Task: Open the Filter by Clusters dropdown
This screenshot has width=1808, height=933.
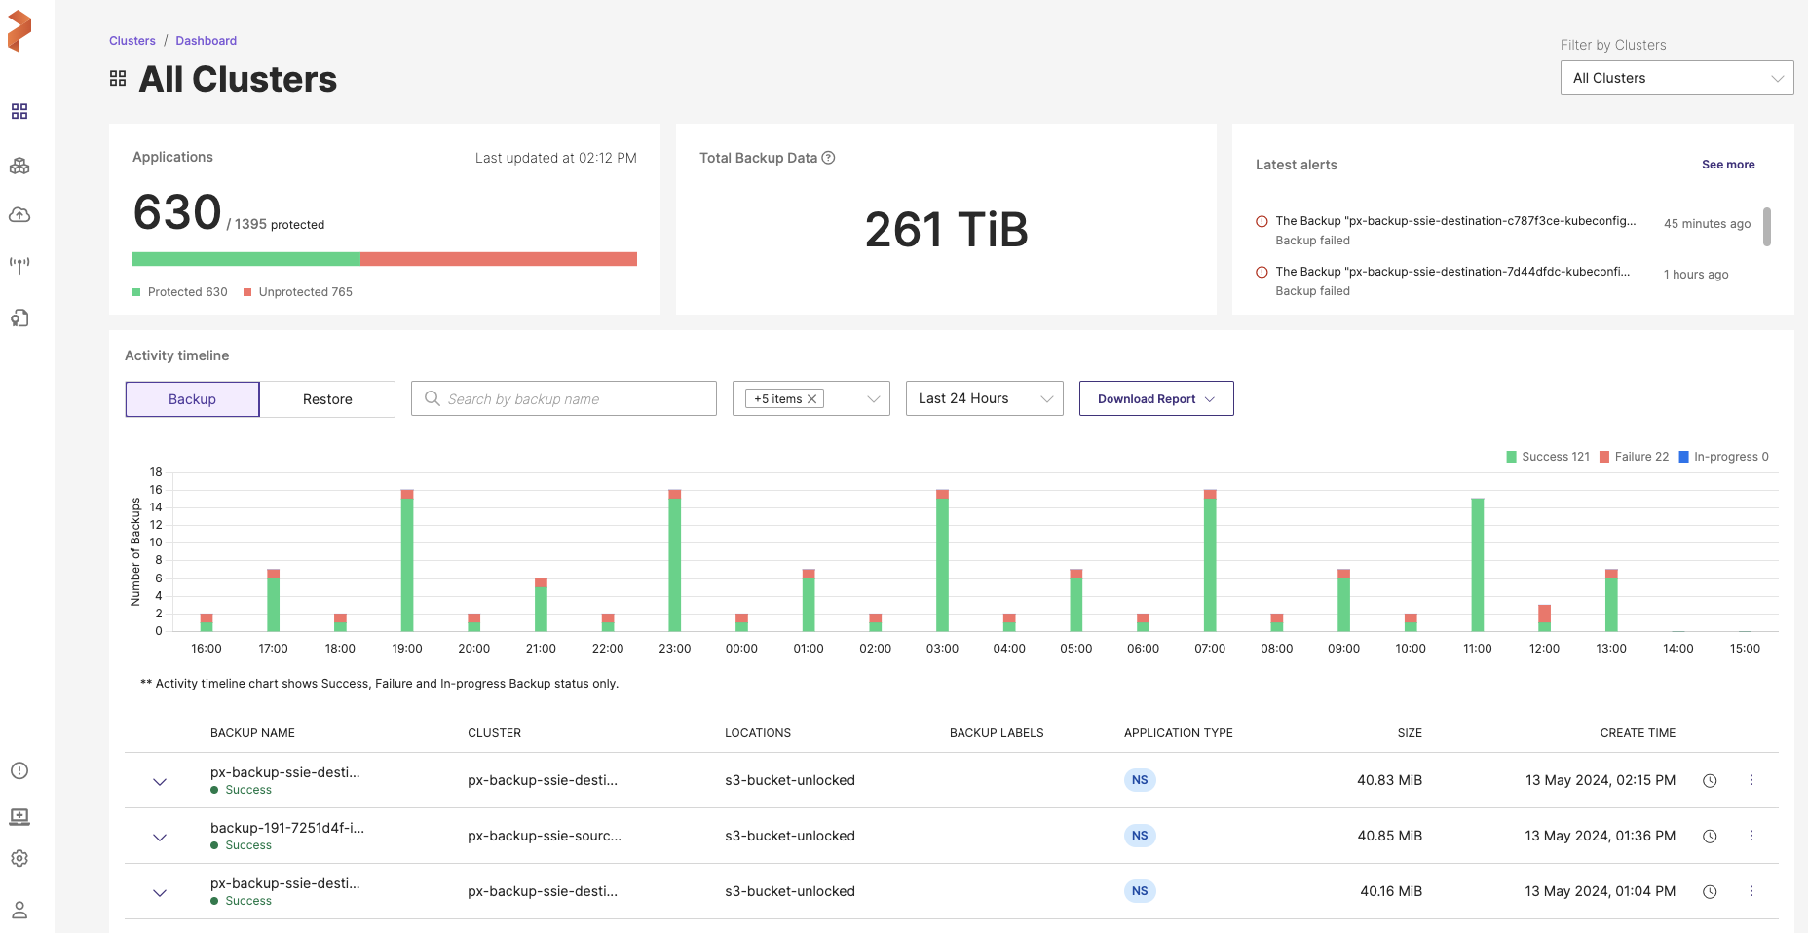Action: [1676, 78]
